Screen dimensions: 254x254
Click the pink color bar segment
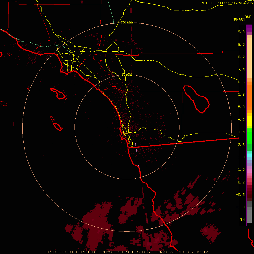pos(249,171)
